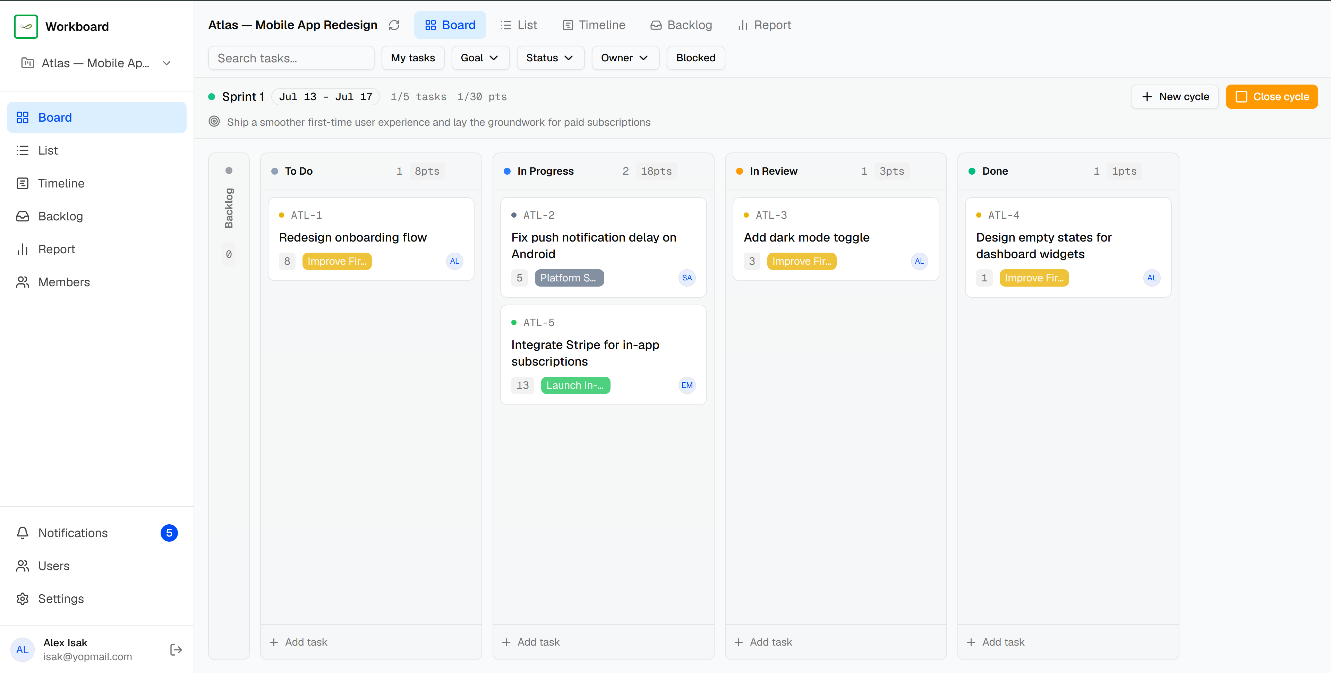Open the Goal filter dropdown
This screenshot has width=1331, height=673.
[480, 58]
